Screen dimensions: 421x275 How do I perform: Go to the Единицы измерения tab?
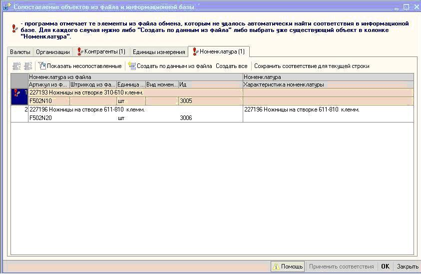(158, 52)
